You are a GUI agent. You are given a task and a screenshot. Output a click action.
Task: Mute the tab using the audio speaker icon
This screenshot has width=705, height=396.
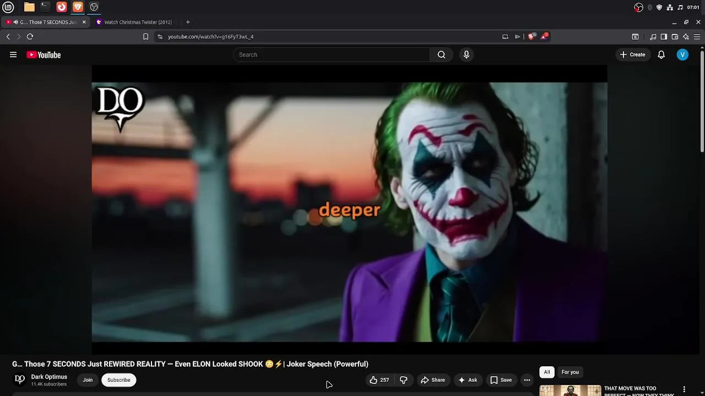point(16,22)
